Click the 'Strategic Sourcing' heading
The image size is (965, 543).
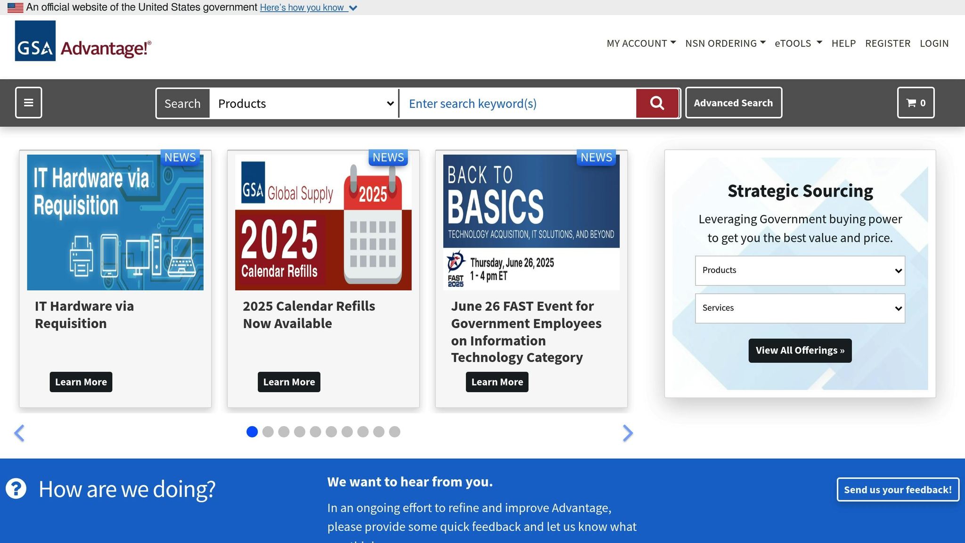point(800,191)
